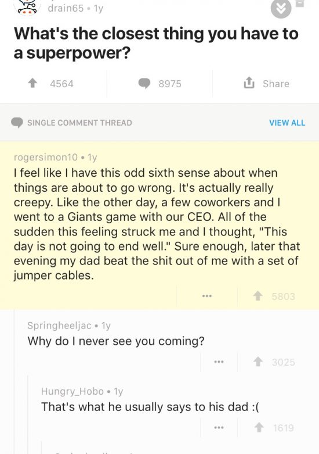Upvote Hungry_Hobo's reply with 1619 points
This screenshot has width=319, height=454.
(259, 427)
